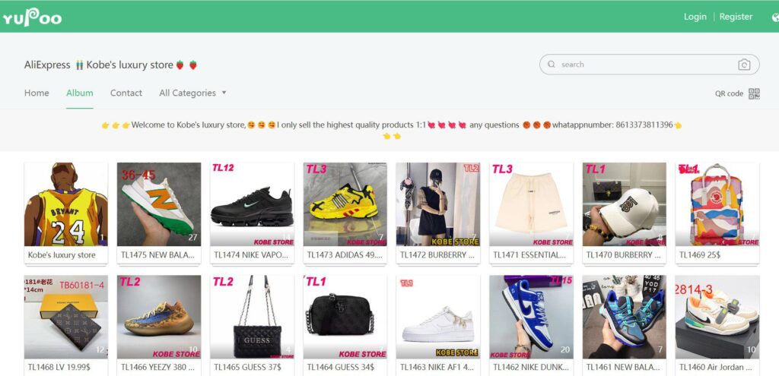Click the Yupoo logo
The height and width of the screenshot is (376, 779).
pyautogui.click(x=32, y=17)
